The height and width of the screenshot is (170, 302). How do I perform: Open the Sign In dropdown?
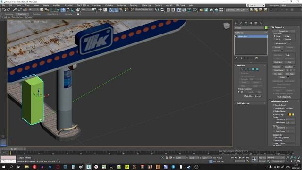click(x=255, y=5)
